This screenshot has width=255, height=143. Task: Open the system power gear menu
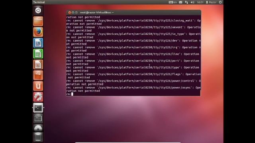click(x=220, y=2)
